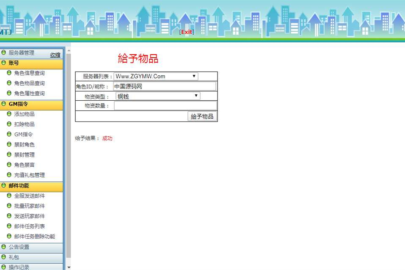The height and width of the screenshot is (270, 405).
Task: Click the green icon beside 角色信息查询
Action: pyautogui.click(x=9, y=73)
